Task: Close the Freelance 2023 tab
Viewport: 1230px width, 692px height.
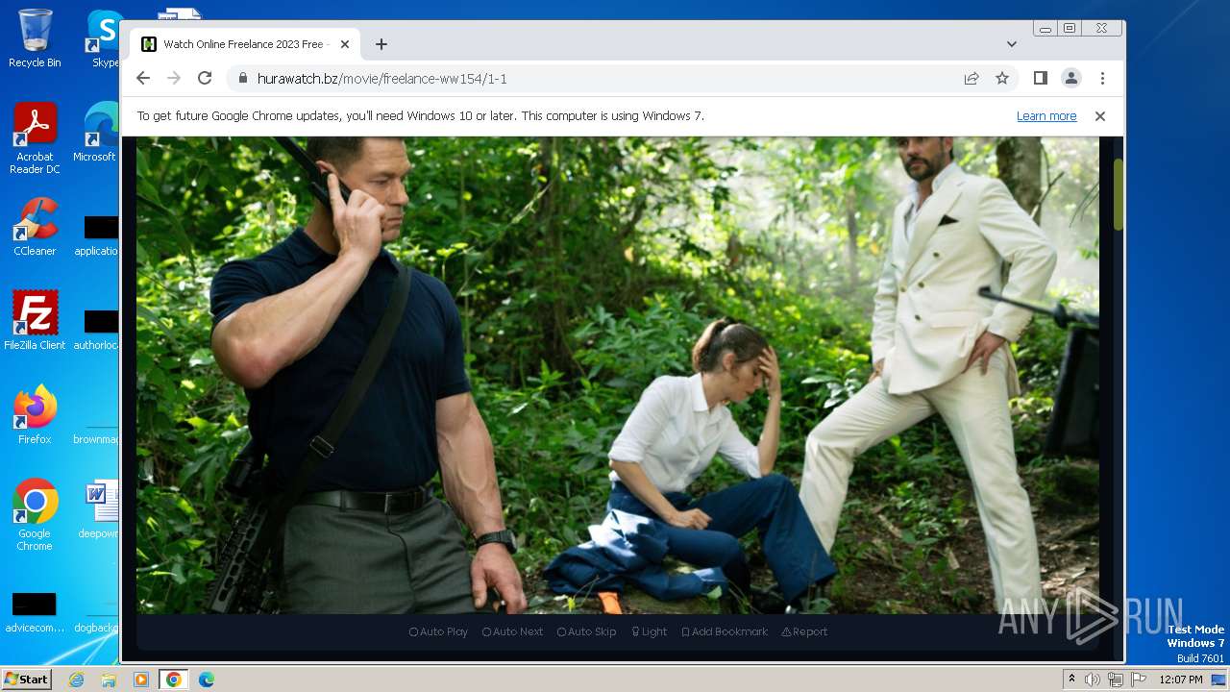Action: [x=345, y=44]
